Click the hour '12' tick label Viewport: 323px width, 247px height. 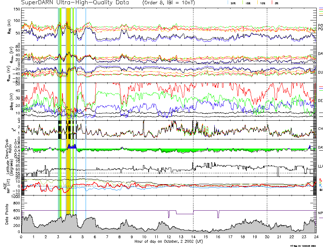(169, 237)
